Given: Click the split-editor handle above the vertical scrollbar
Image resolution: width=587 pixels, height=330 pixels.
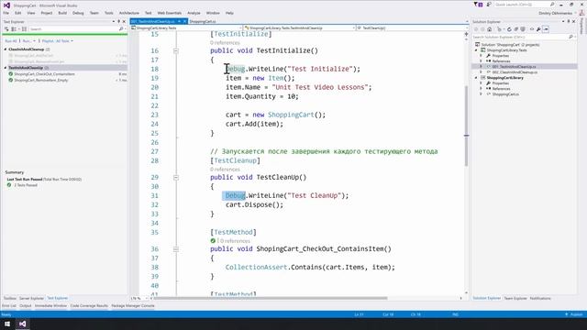Looking at the screenshot, I should 466,34.
